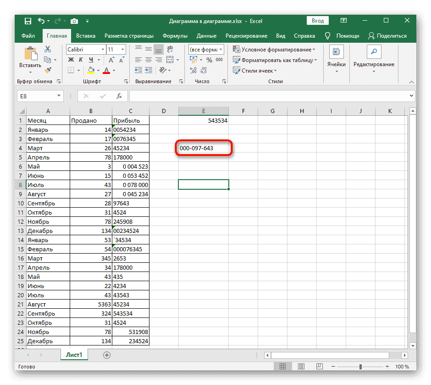Click the Format Painter brush icon
The image size is (431, 385).
tap(48, 70)
